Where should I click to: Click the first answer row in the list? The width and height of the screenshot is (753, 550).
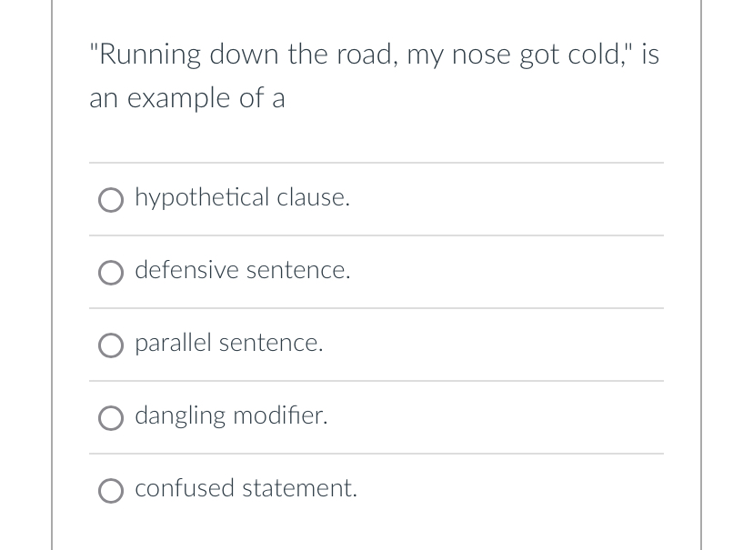376,199
